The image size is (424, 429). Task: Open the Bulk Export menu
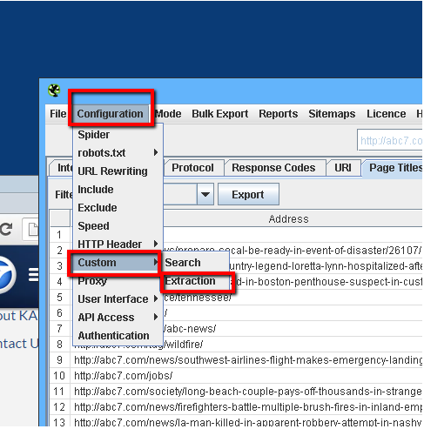pos(219,114)
